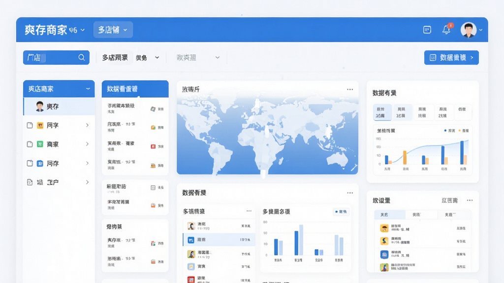Click the blue folder icon in the highlighted list row
Viewport: 504px width, 283px height.
tap(191, 240)
